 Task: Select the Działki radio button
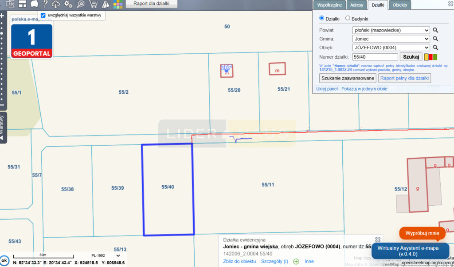[321, 18]
